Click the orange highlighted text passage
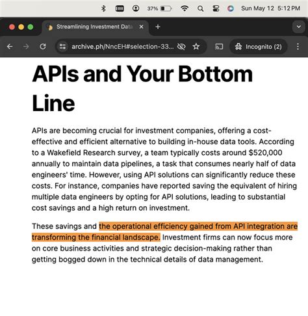 click(164, 231)
